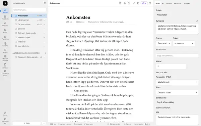Click the Synopsis text area

(177, 29)
